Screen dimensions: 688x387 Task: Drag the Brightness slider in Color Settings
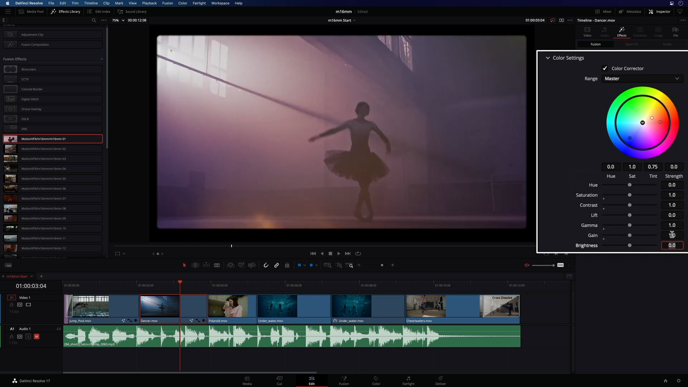[x=630, y=245]
